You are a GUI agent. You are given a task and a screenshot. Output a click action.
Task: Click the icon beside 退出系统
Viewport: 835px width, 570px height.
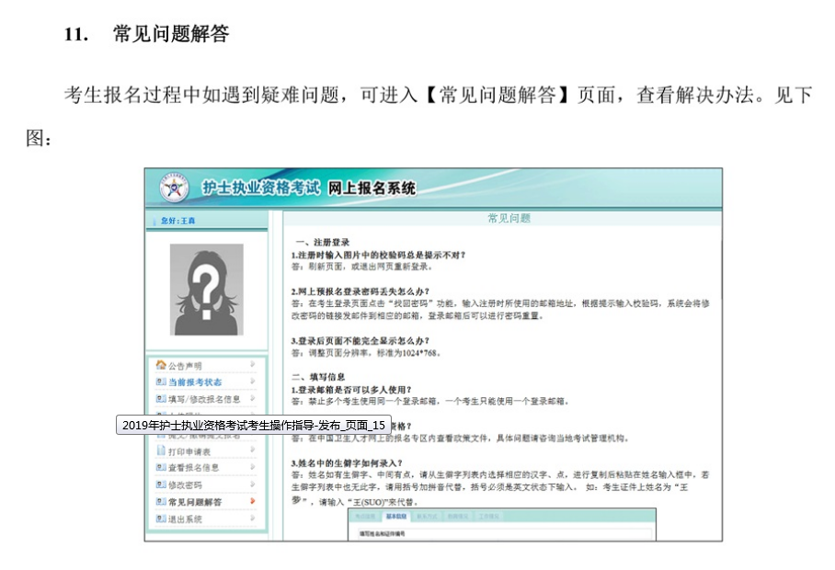point(161,519)
